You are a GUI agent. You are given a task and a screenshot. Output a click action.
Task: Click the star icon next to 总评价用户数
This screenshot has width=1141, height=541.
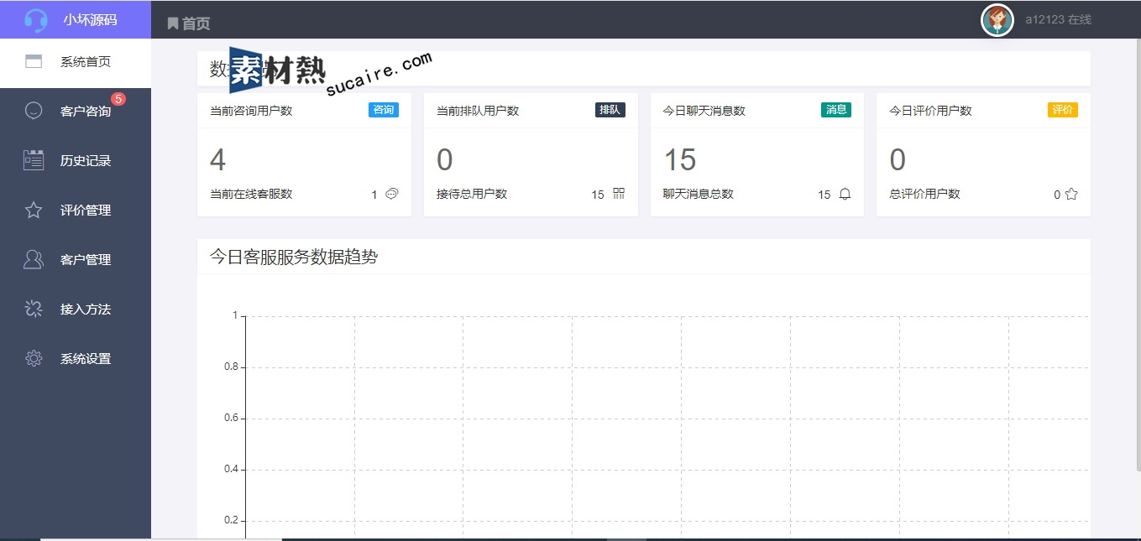[x=1071, y=194]
